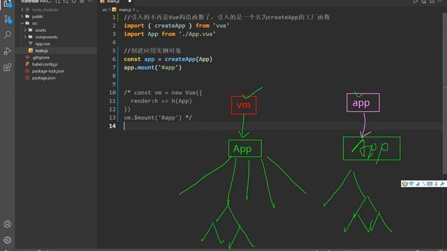Click the folder icon of components
Viewport: 447px width, 251px height.
coord(31,37)
